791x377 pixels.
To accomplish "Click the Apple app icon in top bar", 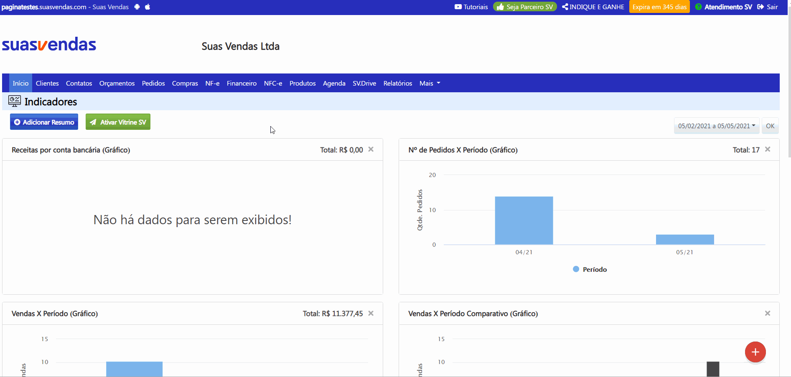I will tap(148, 7).
